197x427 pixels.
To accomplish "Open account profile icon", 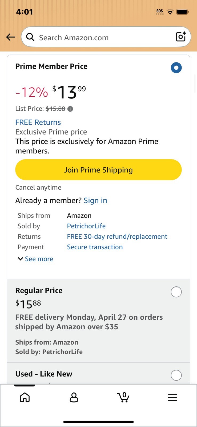I will [74, 397].
